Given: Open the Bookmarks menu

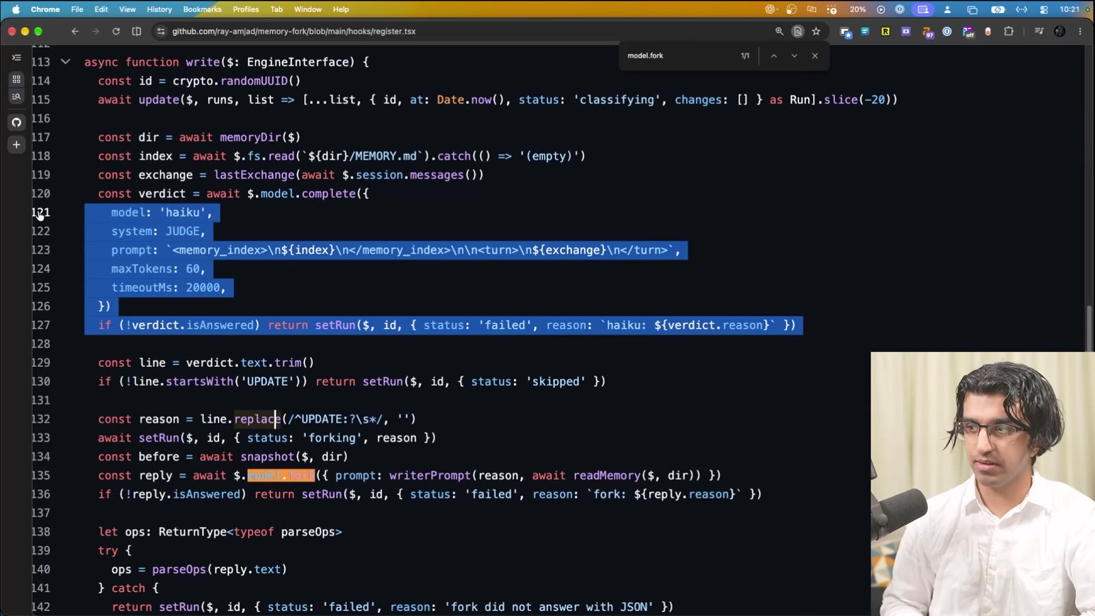Looking at the screenshot, I should click(203, 10).
